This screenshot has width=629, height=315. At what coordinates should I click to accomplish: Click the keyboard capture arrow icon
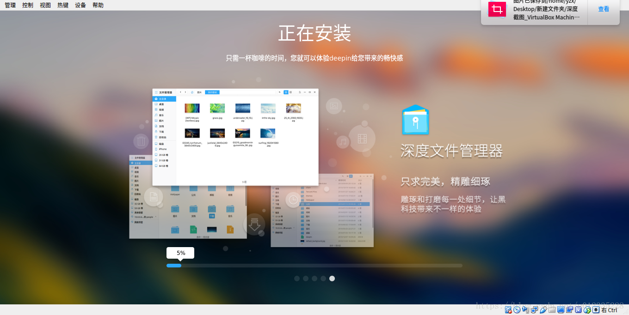click(596, 310)
